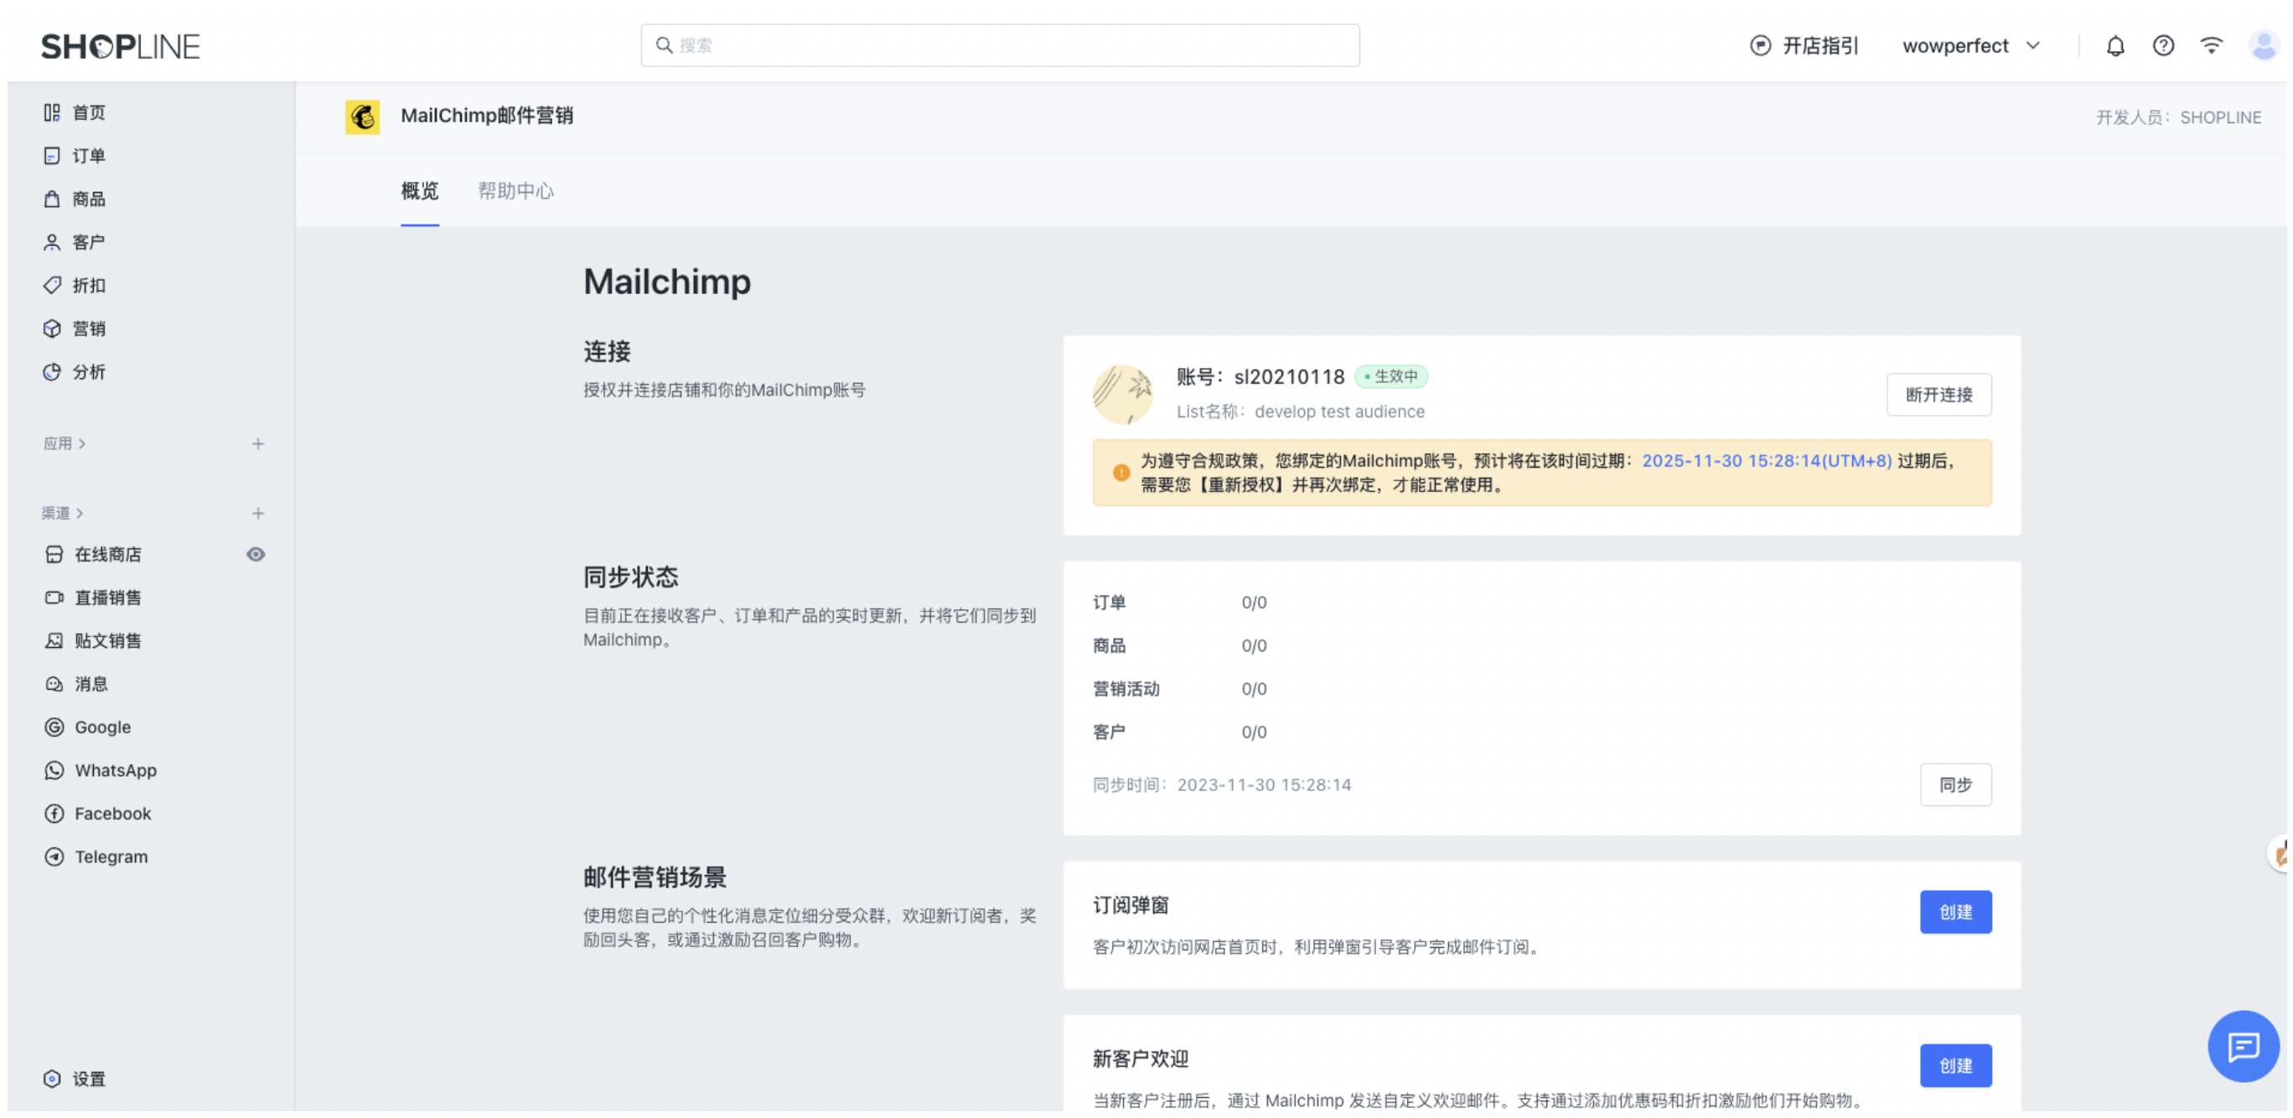Open 折扣 in sidebar

click(75, 285)
